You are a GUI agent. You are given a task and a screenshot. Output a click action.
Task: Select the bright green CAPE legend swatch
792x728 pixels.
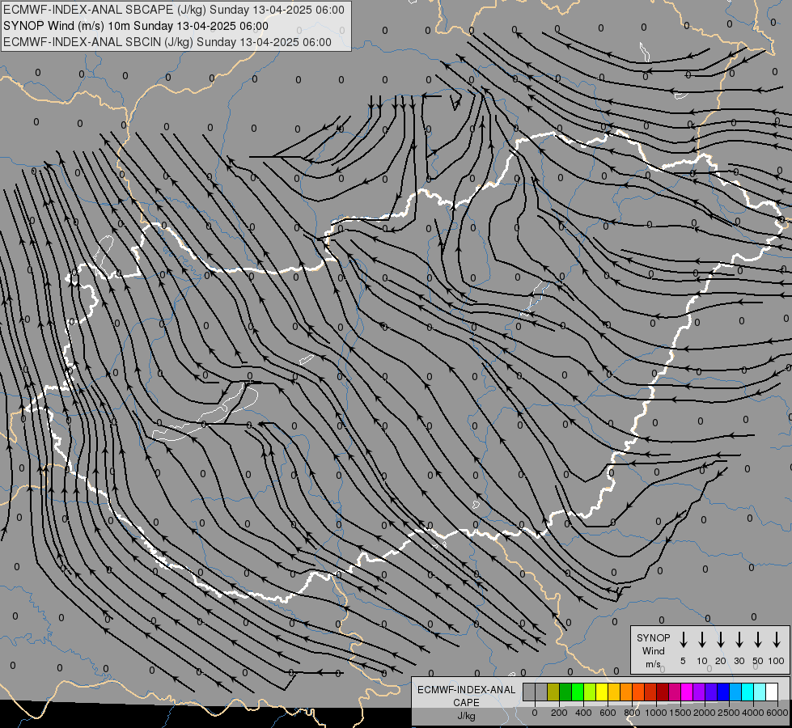(x=578, y=692)
